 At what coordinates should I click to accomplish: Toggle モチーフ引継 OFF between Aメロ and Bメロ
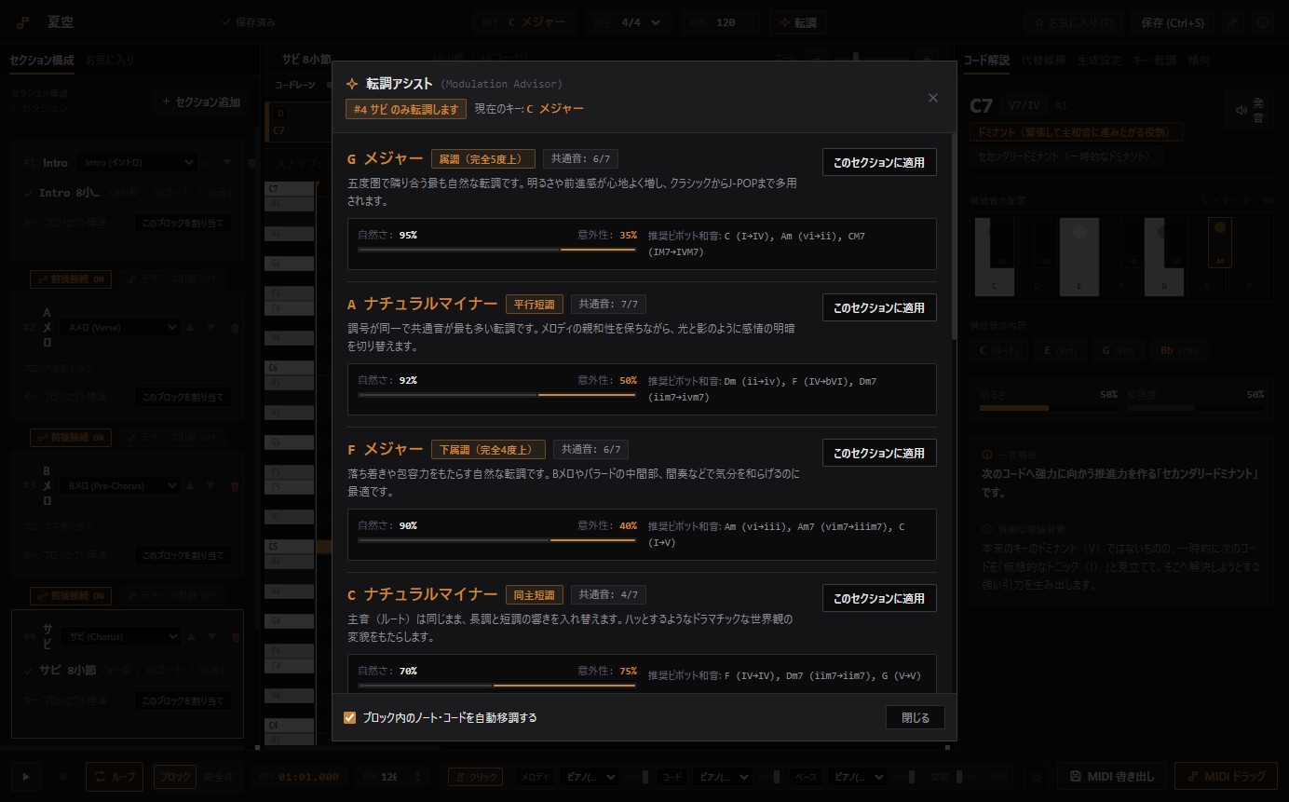point(173,437)
